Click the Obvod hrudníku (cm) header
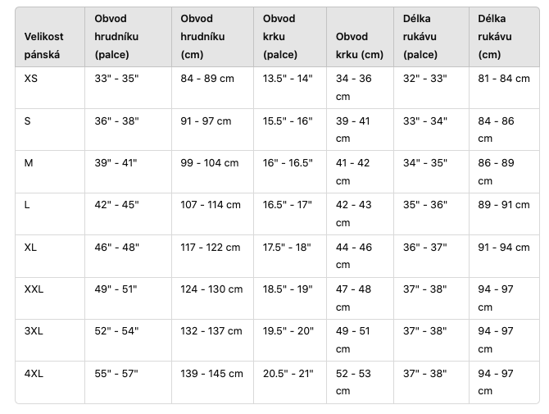This screenshot has width=549, height=414. 202,36
